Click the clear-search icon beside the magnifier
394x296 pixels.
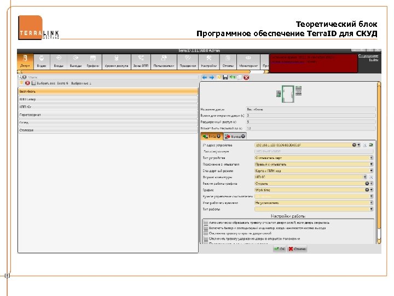click(25, 77)
